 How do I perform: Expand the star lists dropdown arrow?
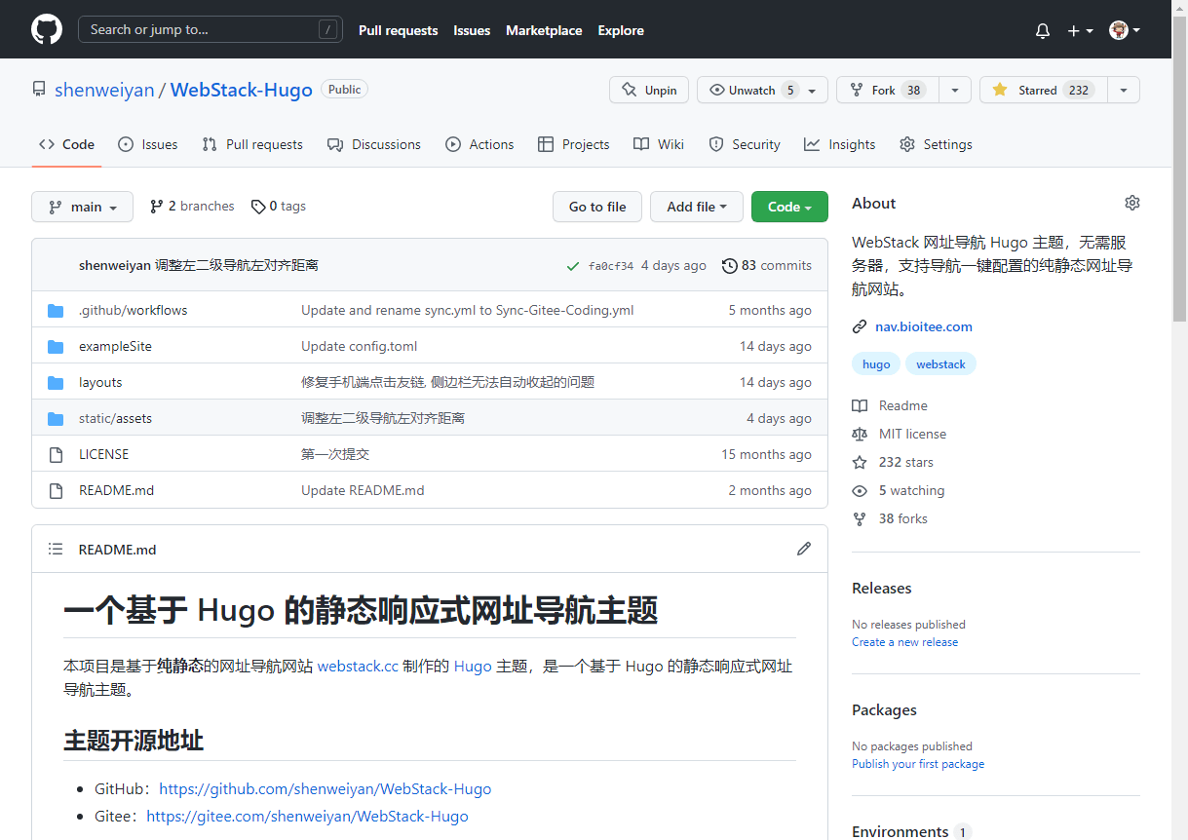tap(1124, 90)
